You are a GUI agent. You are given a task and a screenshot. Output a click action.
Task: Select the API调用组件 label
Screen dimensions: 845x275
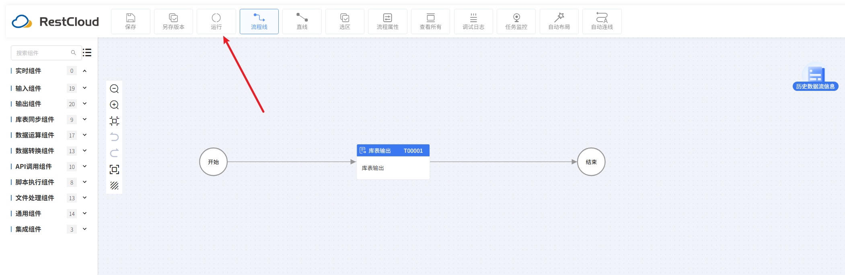click(33, 166)
